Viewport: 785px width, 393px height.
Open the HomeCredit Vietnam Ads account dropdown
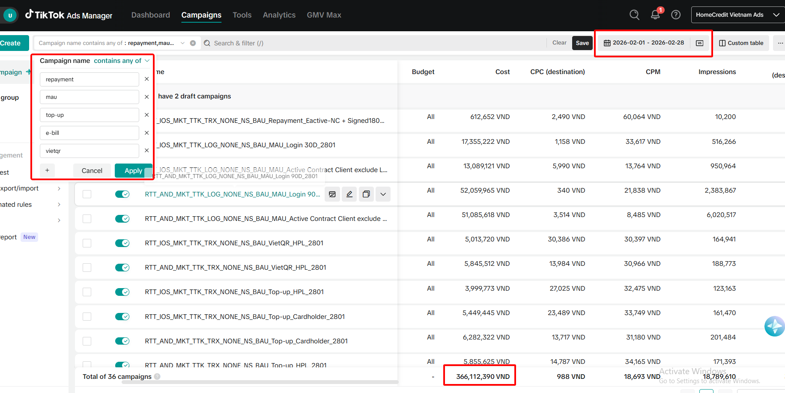click(737, 15)
